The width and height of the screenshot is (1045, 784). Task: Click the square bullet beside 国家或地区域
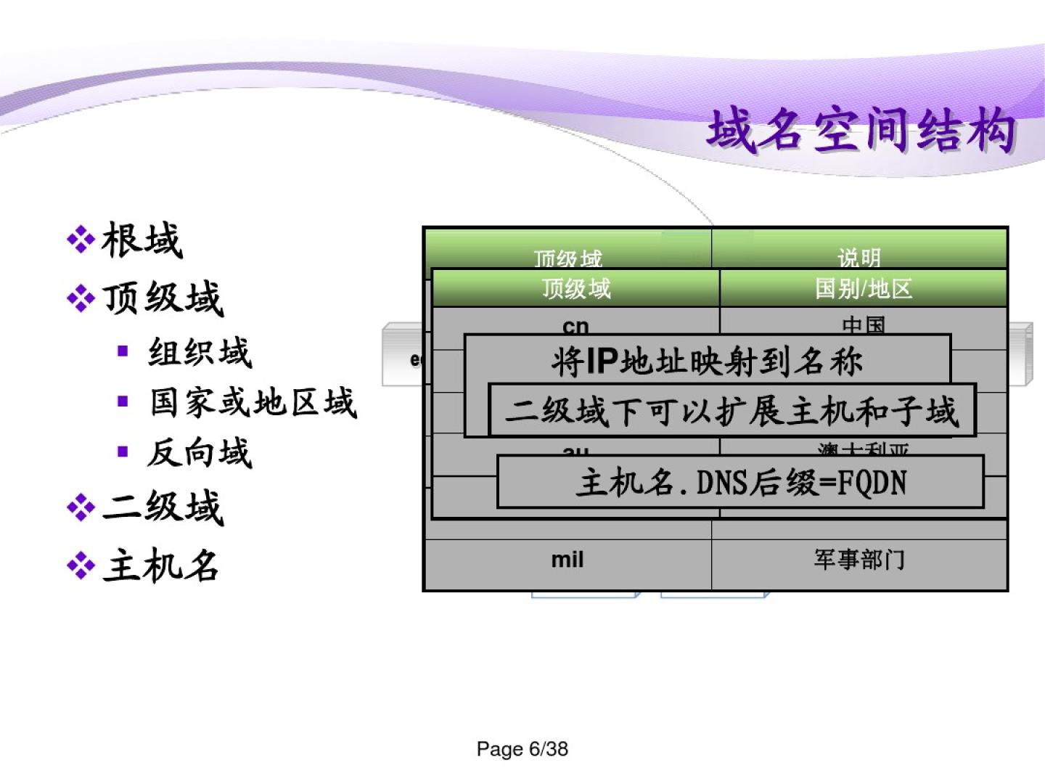click(x=123, y=401)
